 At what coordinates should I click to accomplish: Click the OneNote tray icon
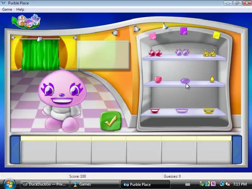tap(213, 184)
